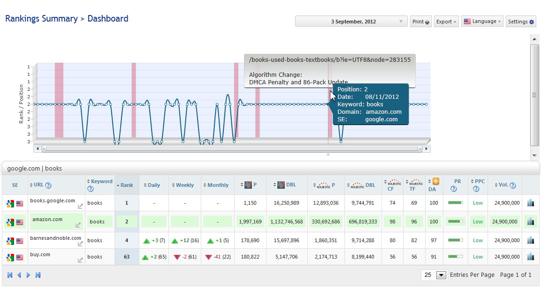Screen dimensions: 541x289
Task: Go to first page using pagination icon
Action: [x=10, y=275]
